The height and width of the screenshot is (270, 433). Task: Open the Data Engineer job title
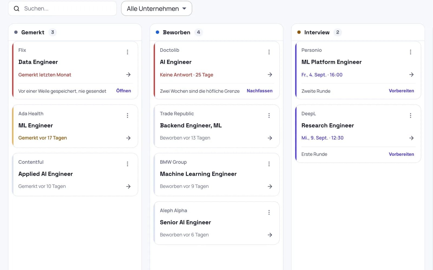(38, 62)
